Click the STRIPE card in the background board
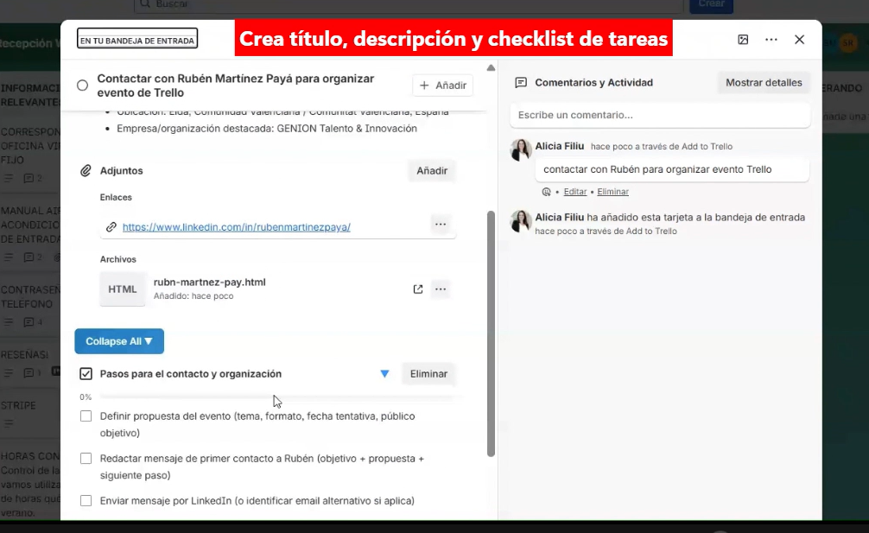869x533 pixels. coord(30,413)
